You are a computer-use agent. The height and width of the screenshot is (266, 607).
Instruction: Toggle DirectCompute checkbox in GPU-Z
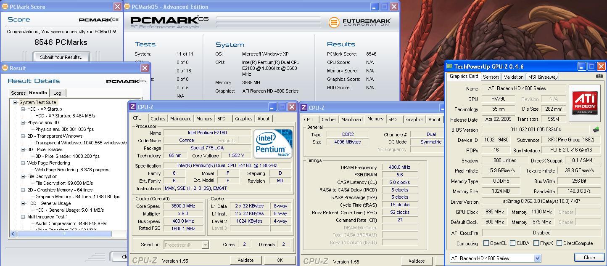(x=559, y=243)
